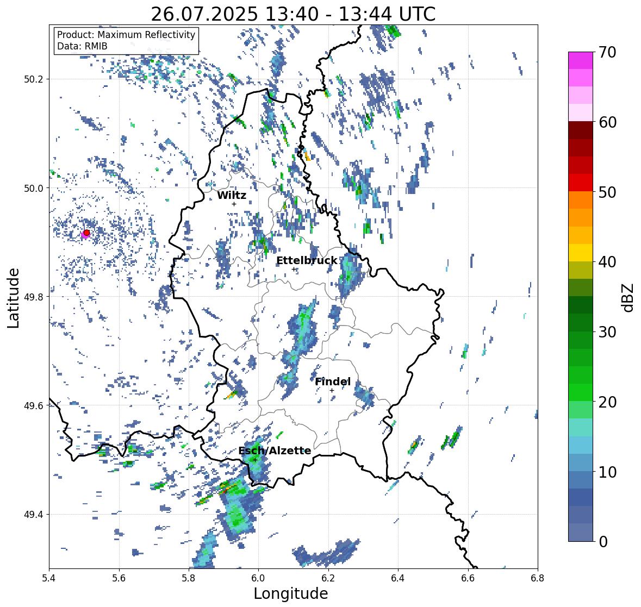The image size is (641, 607).
Task: Click the 49.8 latitude tick label
Action: click(34, 297)
